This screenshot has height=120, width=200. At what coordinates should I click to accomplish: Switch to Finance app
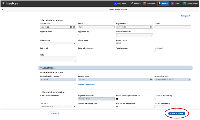[x=136, y=3]
